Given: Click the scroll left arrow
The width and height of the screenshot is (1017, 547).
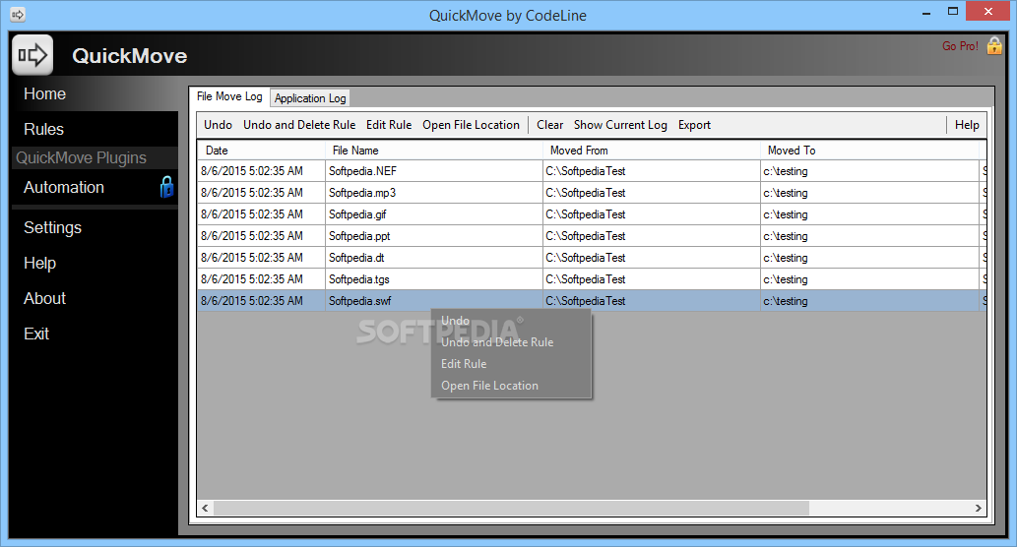Looking at the screenshot, I should (x=205, y=508).
